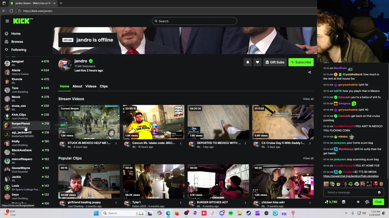This screenshot has height=218, width=389.
Task: Click the heart follow icon for jandro
Action: [x=257, y=62]
